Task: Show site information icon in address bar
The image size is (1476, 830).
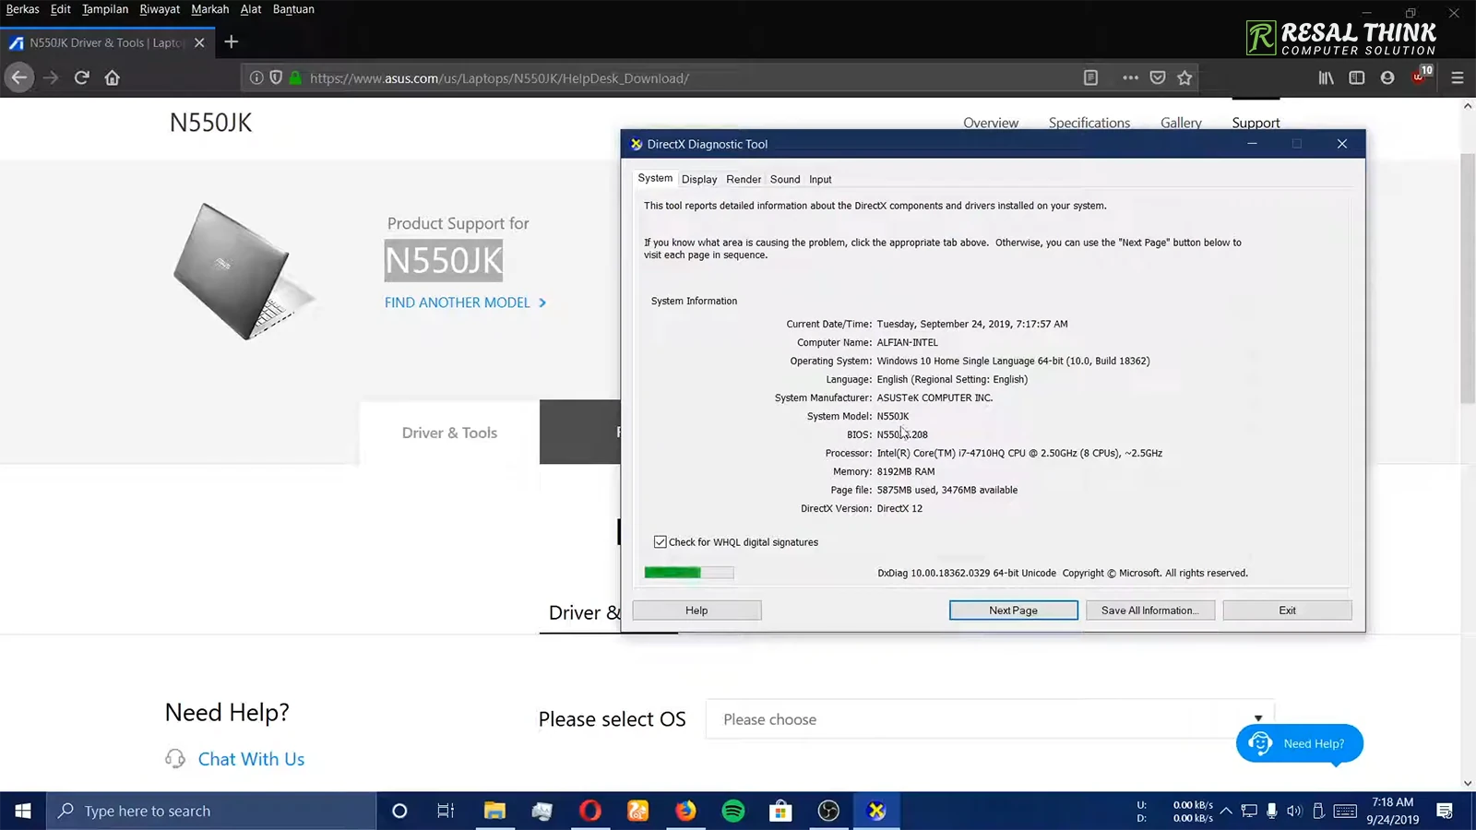Action: click(256, 77)
